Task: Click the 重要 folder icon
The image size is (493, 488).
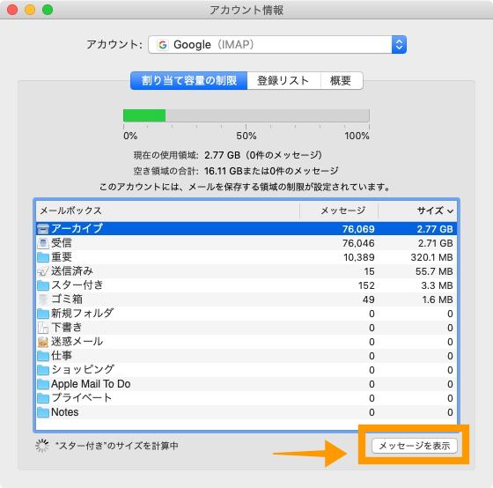Action: (x=43, y=257)
